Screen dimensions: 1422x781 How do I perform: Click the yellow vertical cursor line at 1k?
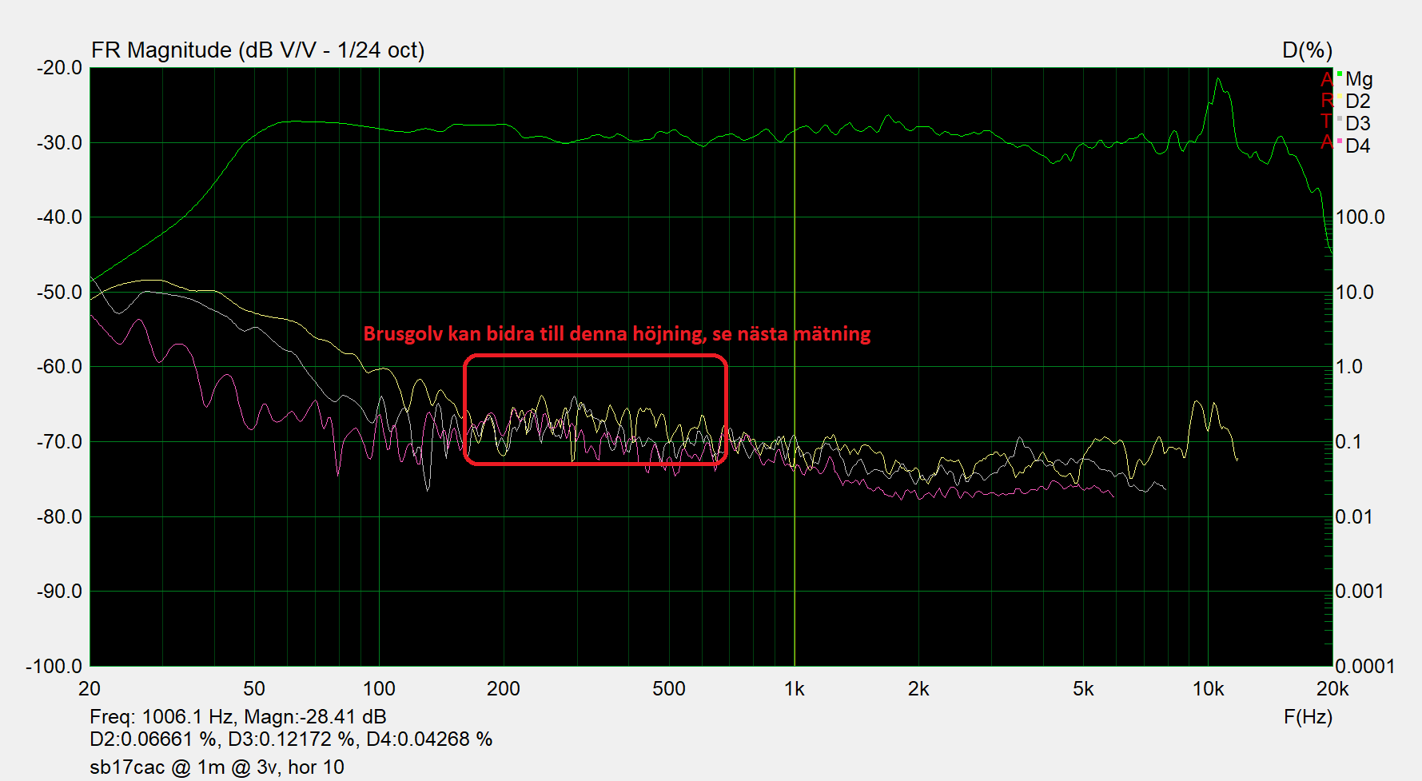pos(795,366)
